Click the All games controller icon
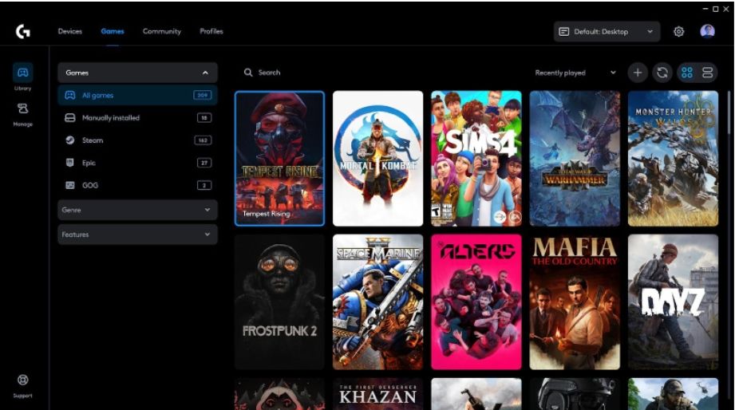This screenshot has height=410, width=735. point(70,95)
